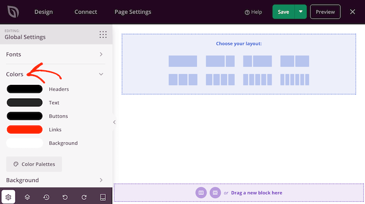Open the block grid dots menu

(x=103, y=34)
